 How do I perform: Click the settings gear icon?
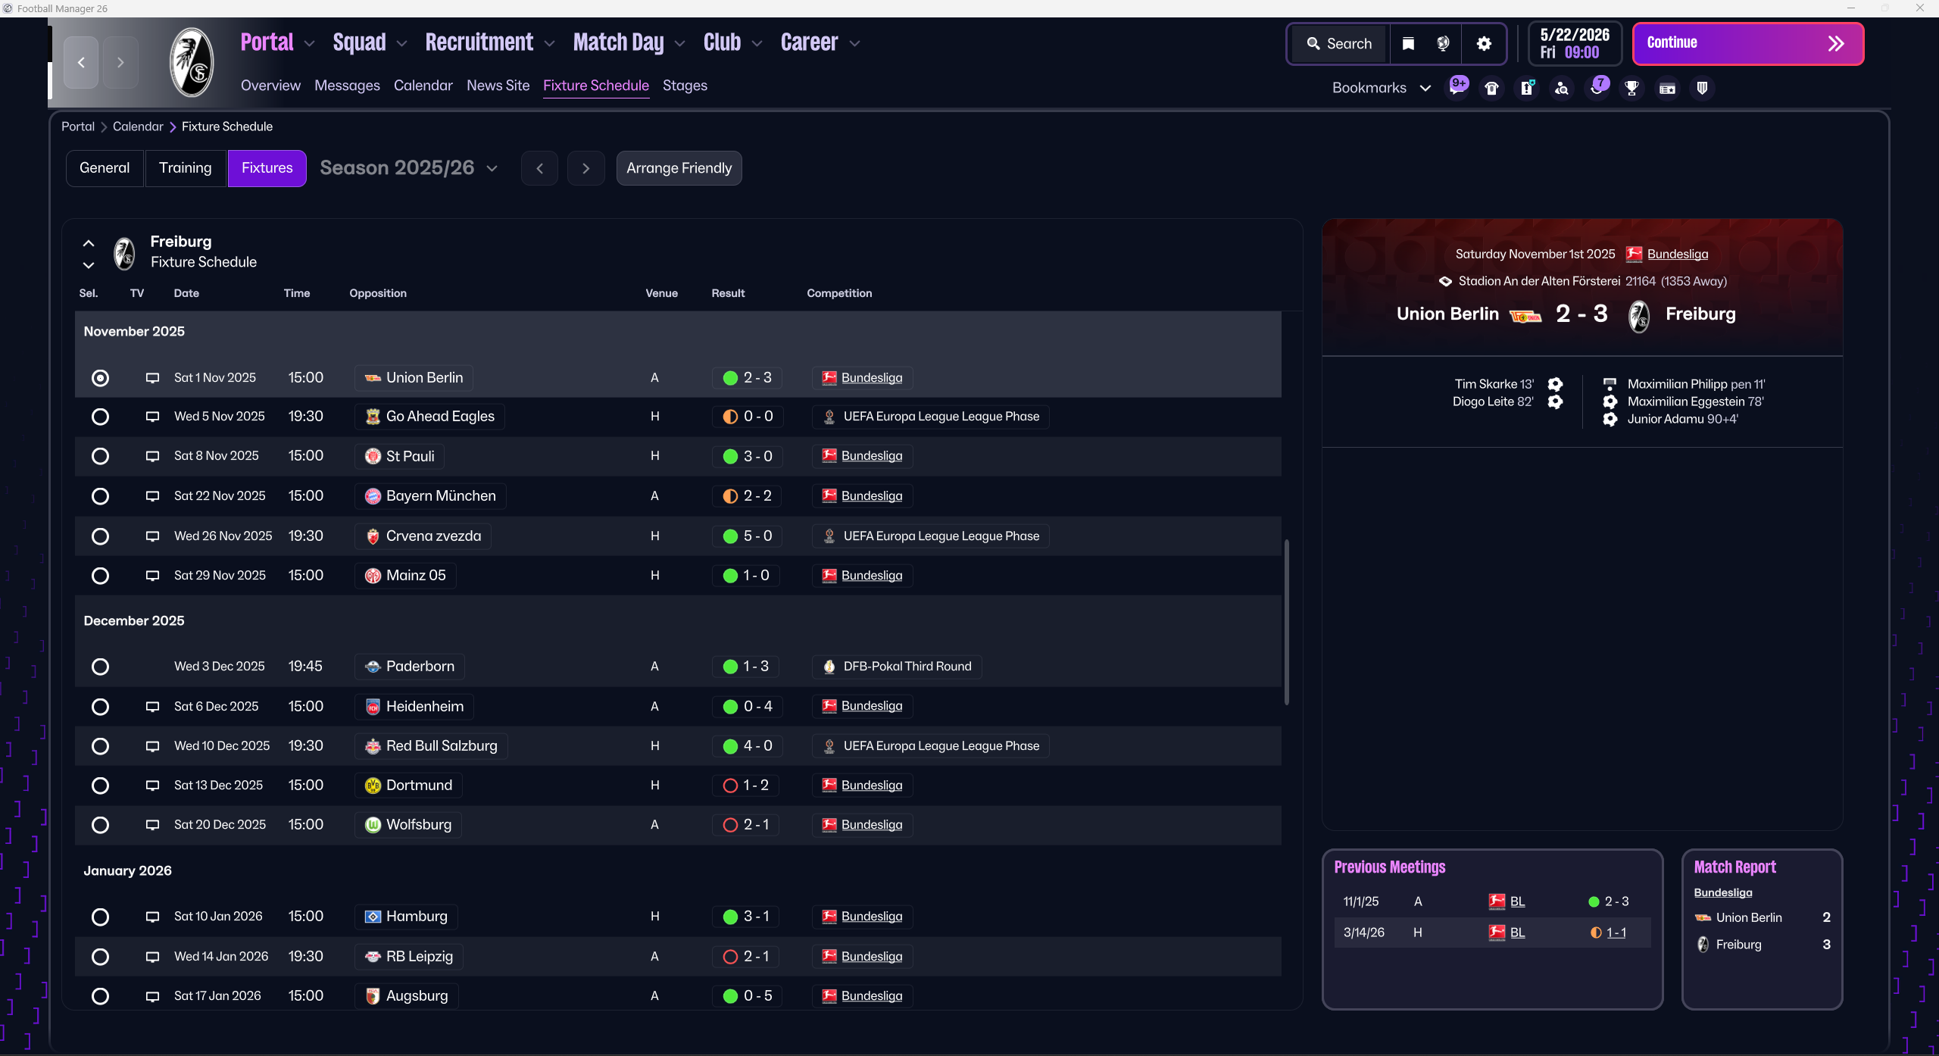(x=1484, y=44)
